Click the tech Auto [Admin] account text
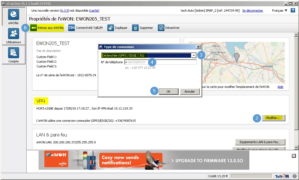The image size is (299, 180). (210, 11)
